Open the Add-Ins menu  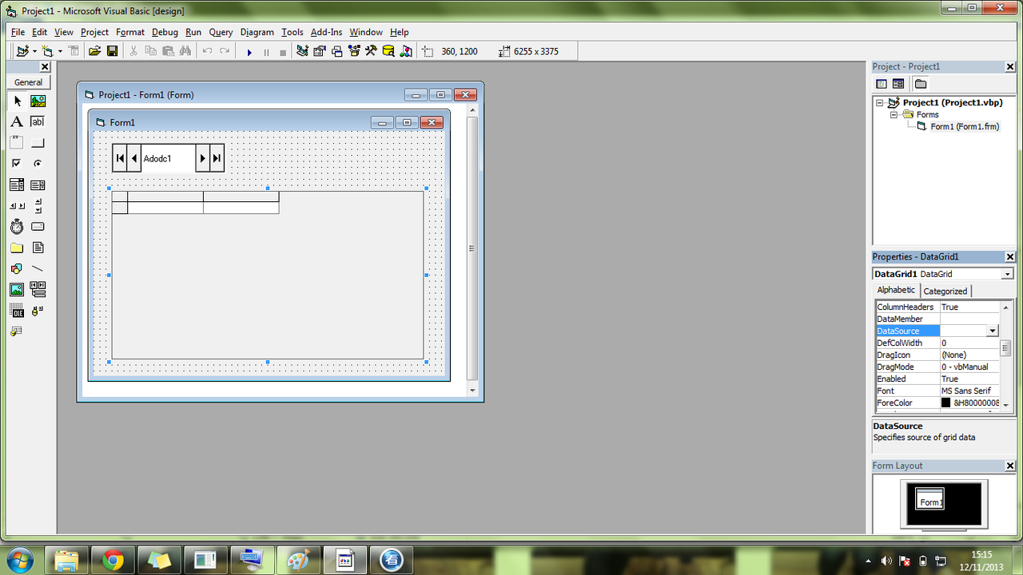[326, 32]
